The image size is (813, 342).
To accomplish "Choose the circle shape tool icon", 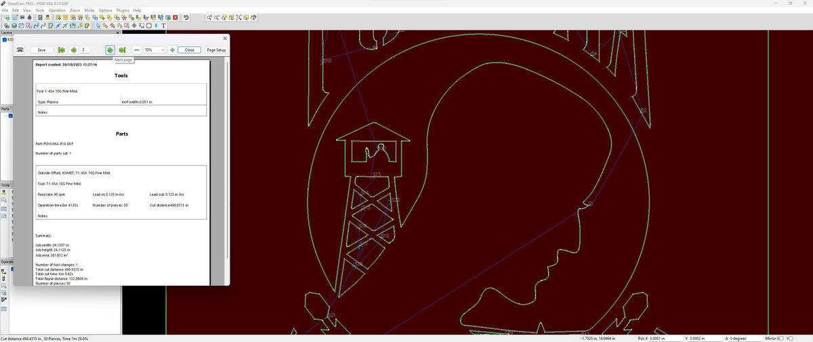I will 148,26.
